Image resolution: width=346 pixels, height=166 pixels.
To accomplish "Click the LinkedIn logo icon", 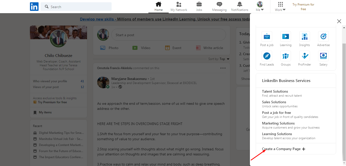I will [34, 7].
